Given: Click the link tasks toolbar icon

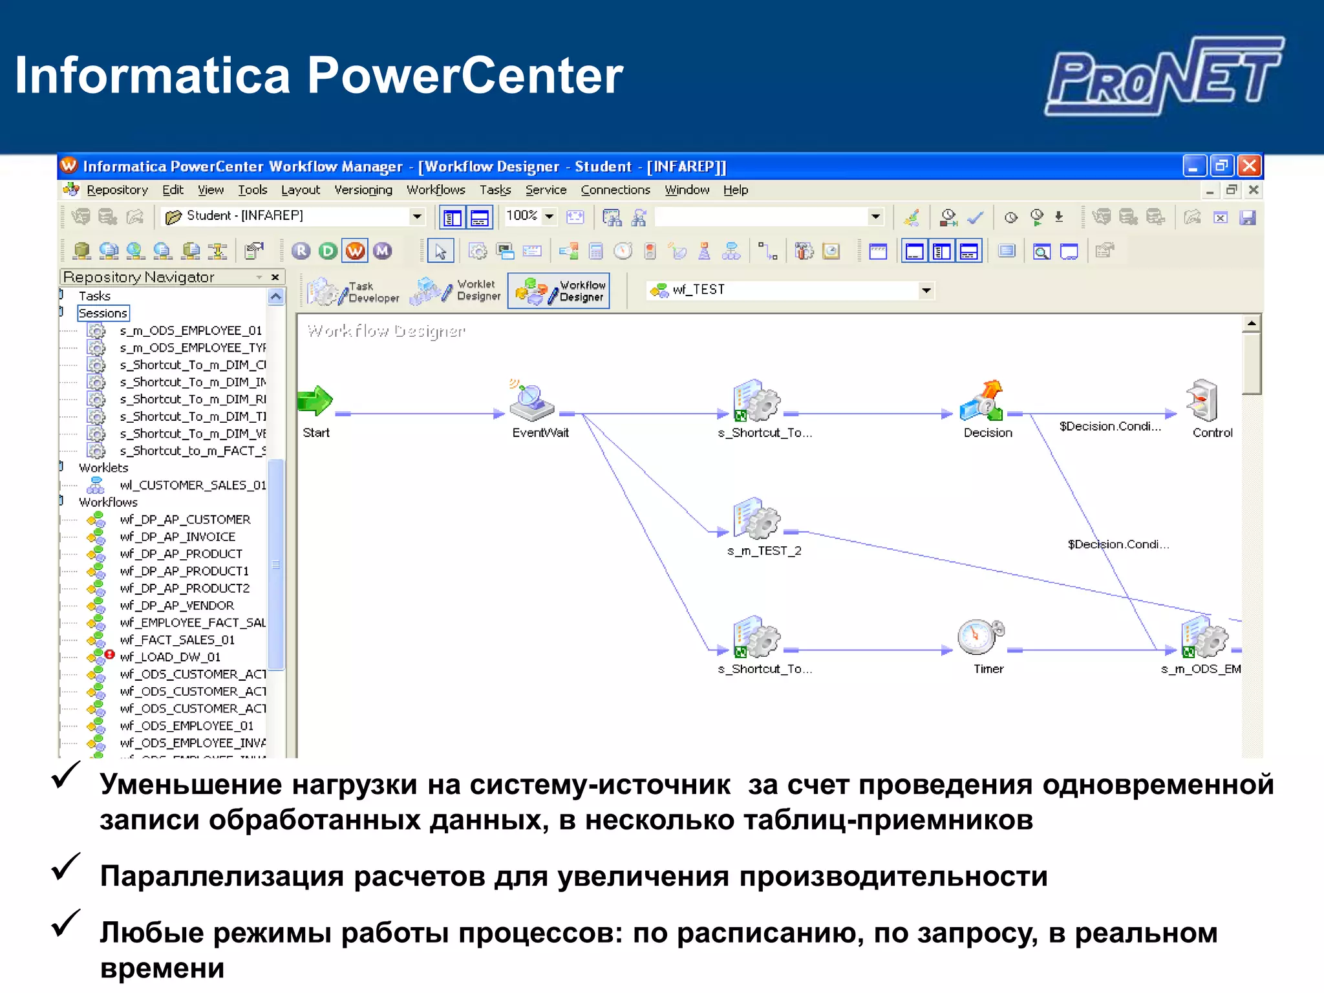Looking at the screenshot, I should [x=767, y=251].
